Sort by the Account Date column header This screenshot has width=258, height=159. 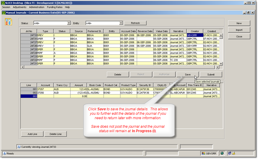(128, 31)
